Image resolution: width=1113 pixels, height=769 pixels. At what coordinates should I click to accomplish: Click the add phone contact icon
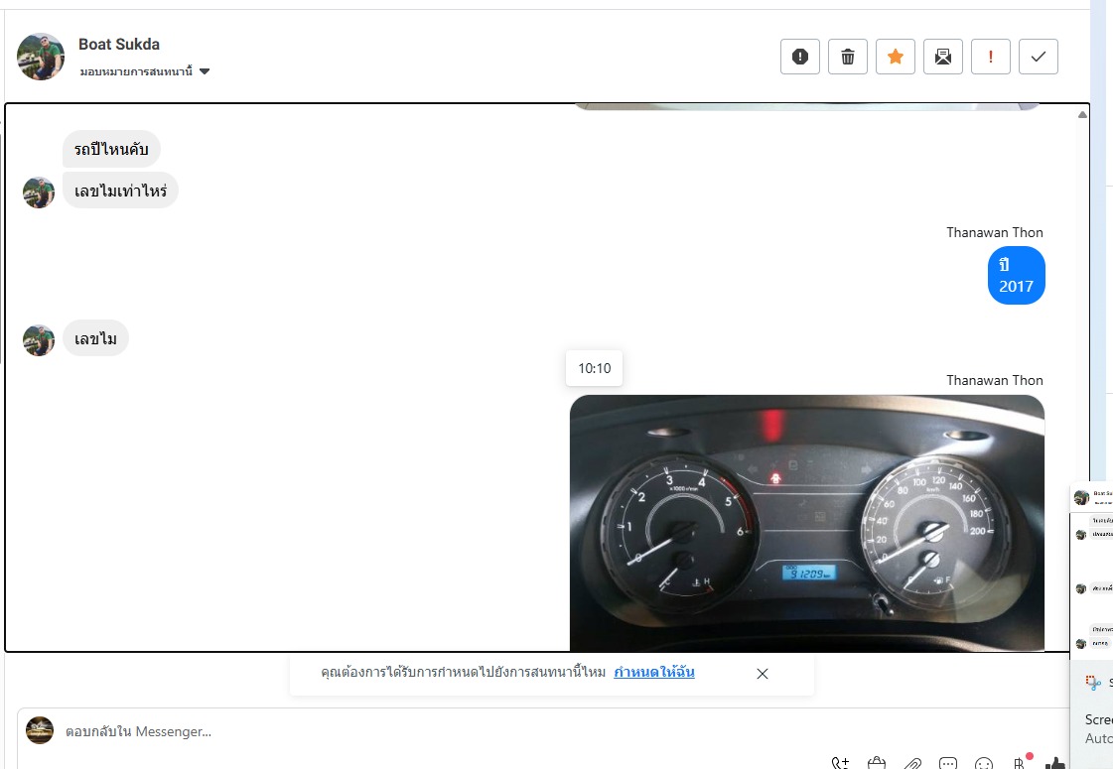tap(840, 763)
